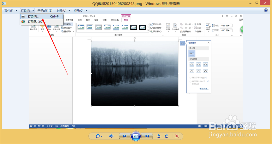Image resolution: width=272 pixels, height=144 pixels.
Task: Click the actual size fit icon
Action: pos(111,136)
